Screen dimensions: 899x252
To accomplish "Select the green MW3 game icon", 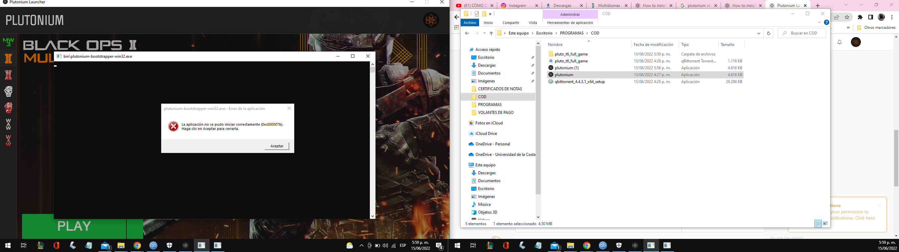I will [x=8, y=42].
